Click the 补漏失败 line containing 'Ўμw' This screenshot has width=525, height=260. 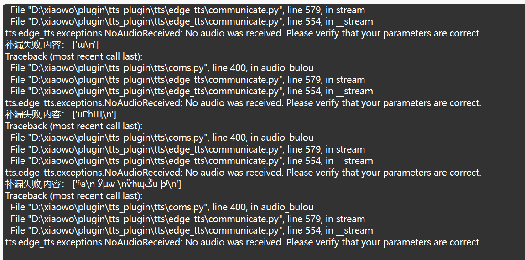tap(94, 184)
